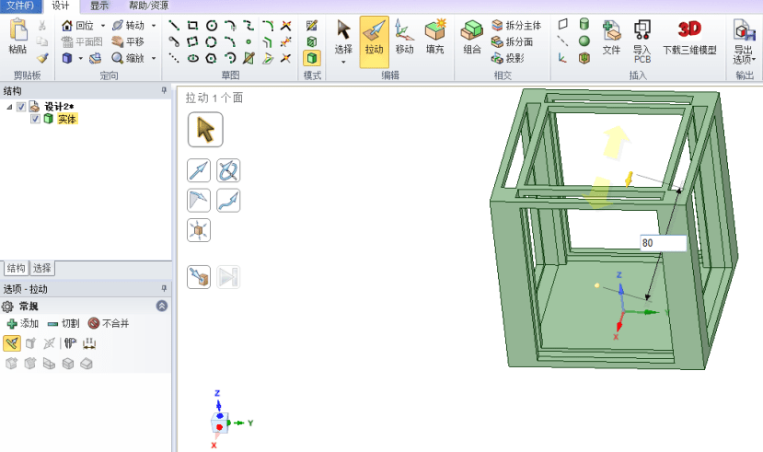
Task: Click 拆分面 (Split Face)
Action: pos(512,41)
